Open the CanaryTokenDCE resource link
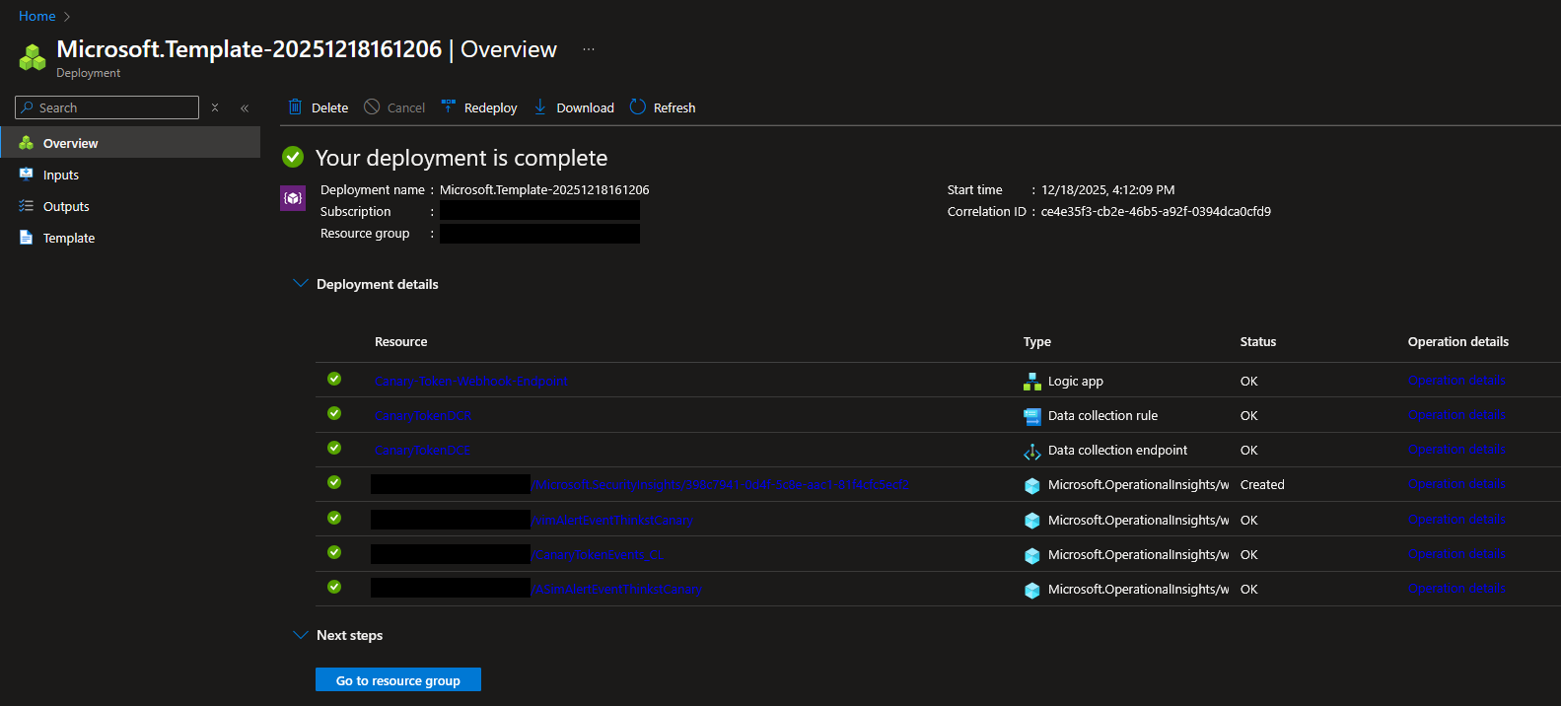This screenshot has height=706, width=1561. coord(422,451)
